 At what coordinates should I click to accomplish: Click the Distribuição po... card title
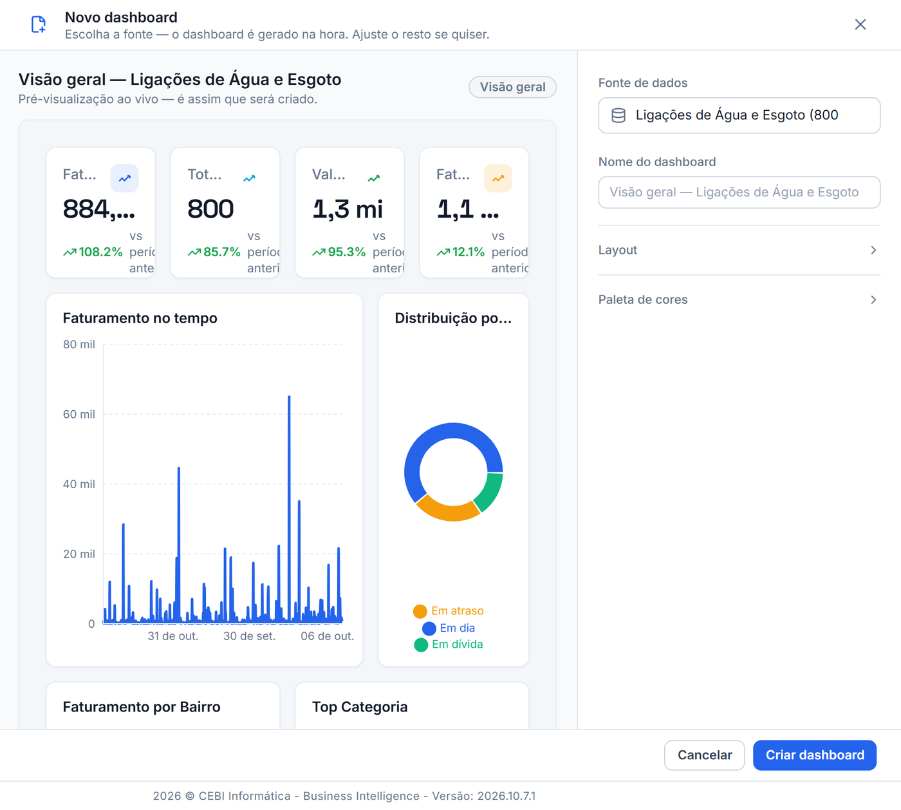click(453, 318)
